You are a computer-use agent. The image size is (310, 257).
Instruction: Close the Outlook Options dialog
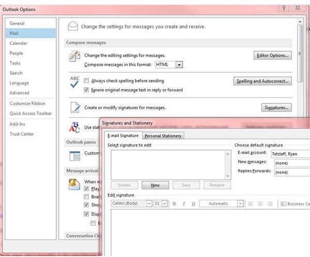pyautogui.click(x=298, y=8)
